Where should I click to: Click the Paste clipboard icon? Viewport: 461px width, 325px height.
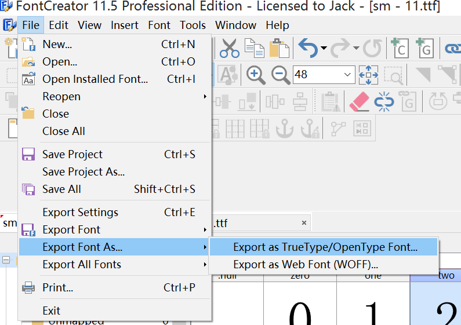(x=279, y=48)
